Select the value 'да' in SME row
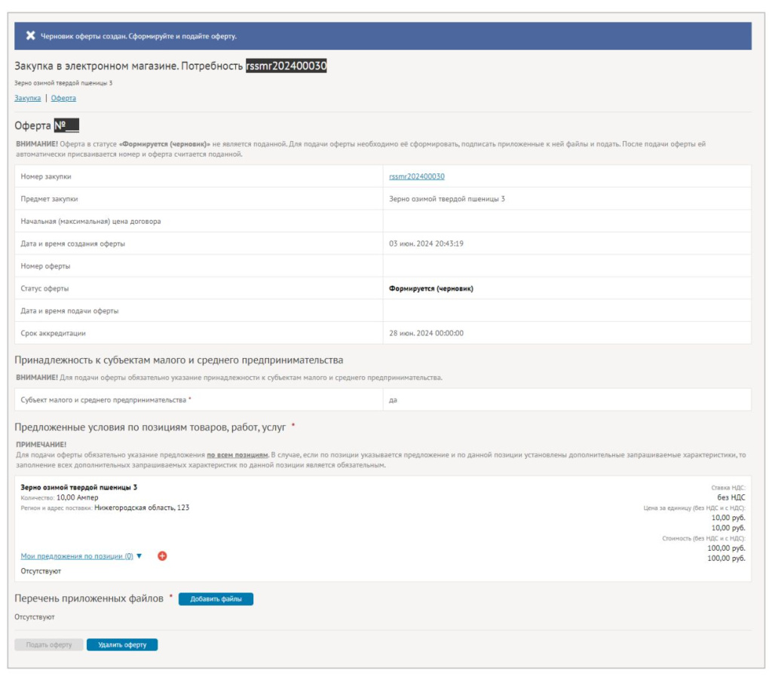Screen dimensions: 772x676 [x=393, y=400]
